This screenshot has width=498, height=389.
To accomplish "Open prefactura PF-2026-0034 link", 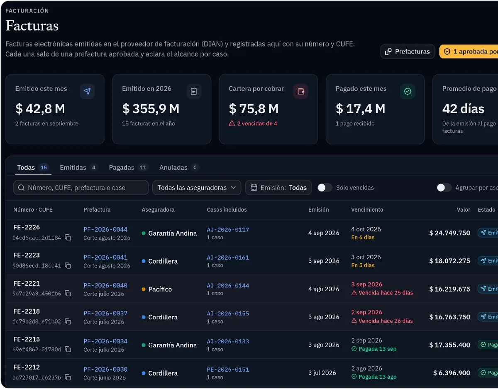I will (105, 341).
